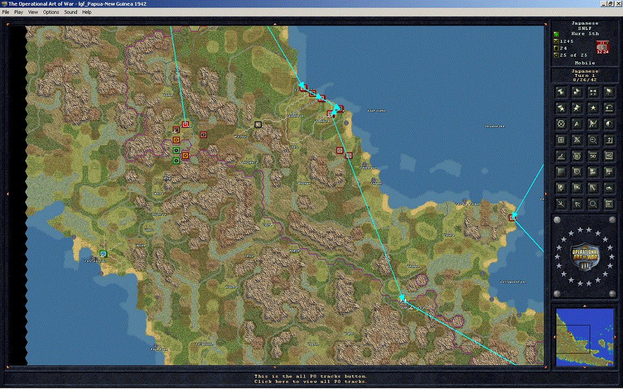Image resolution: width=623 pixels, height=389 pixels.
Task: Click the minimap top scroll arrow
Action: coord(585,306)
